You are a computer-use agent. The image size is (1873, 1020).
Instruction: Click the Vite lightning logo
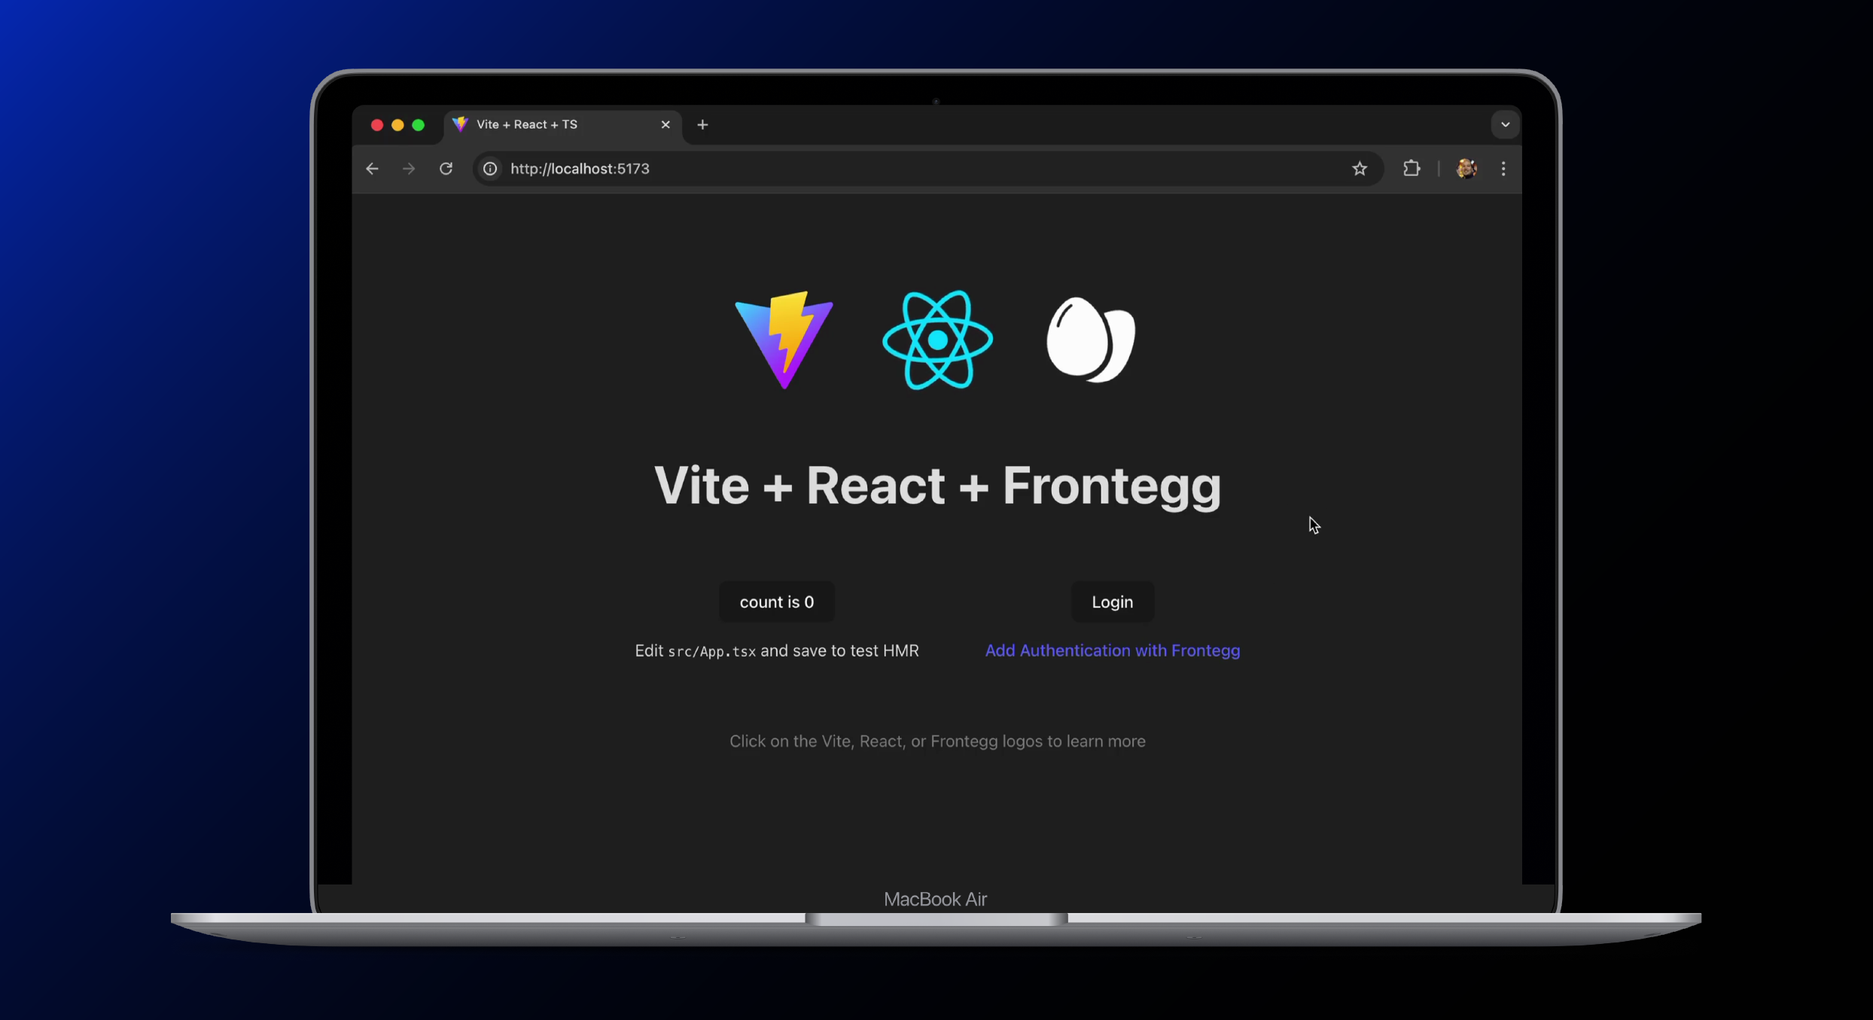click(784, 340)
